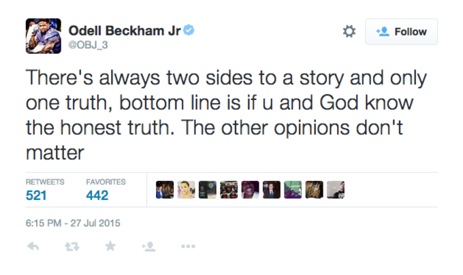Click the second retweeter avatar

pyautogui.click(x=186, y=190)
